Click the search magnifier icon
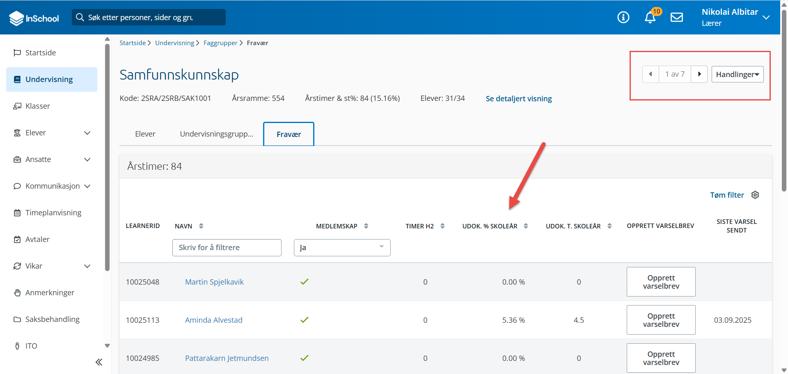 click(x=80, y=17)
